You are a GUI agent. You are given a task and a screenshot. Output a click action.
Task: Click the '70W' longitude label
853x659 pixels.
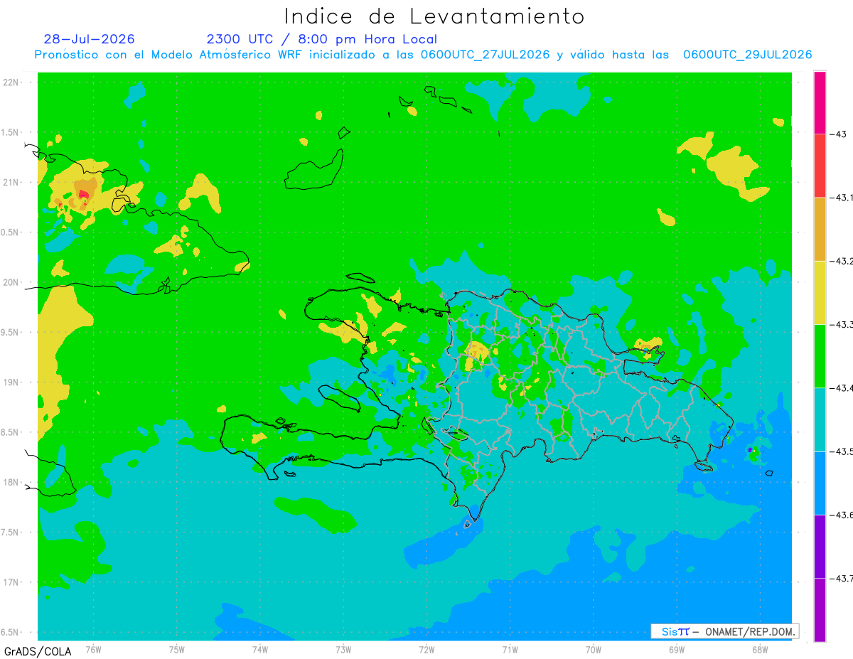click(593, 650)
